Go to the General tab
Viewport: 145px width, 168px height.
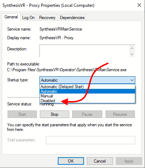[x=11, y=17]
